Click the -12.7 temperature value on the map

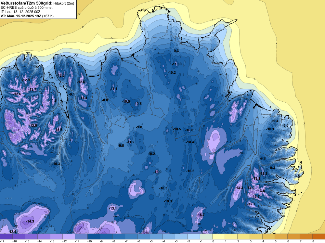click(252, 204)
